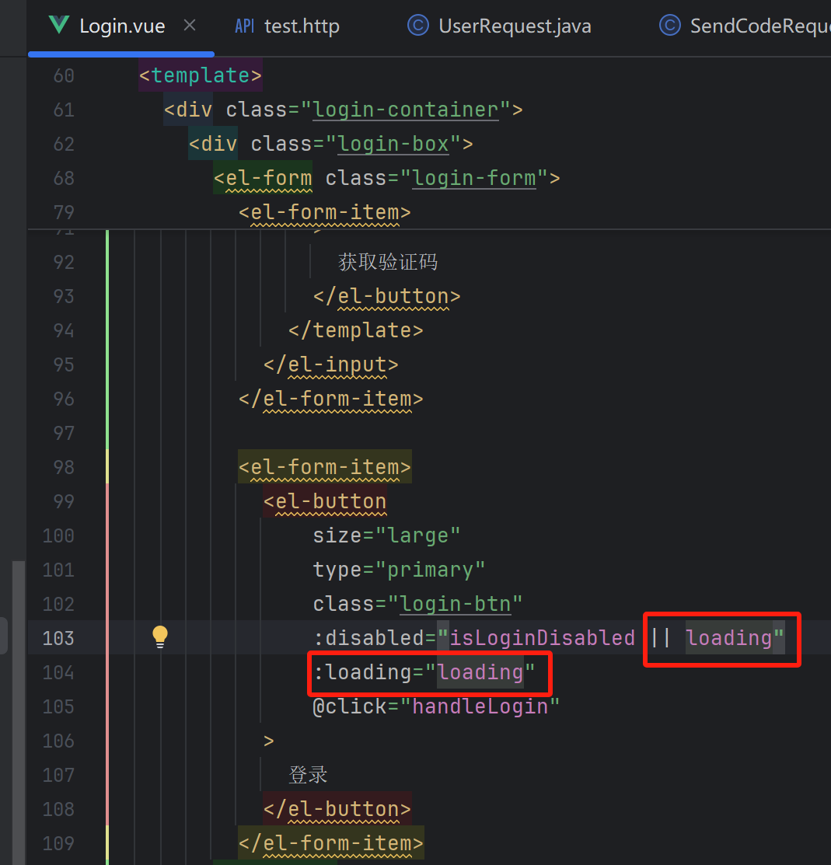The width and height of the screenshot is (831, 865).
Task: Click the class="login-btn" attribute
Action: tap(417, 604)
